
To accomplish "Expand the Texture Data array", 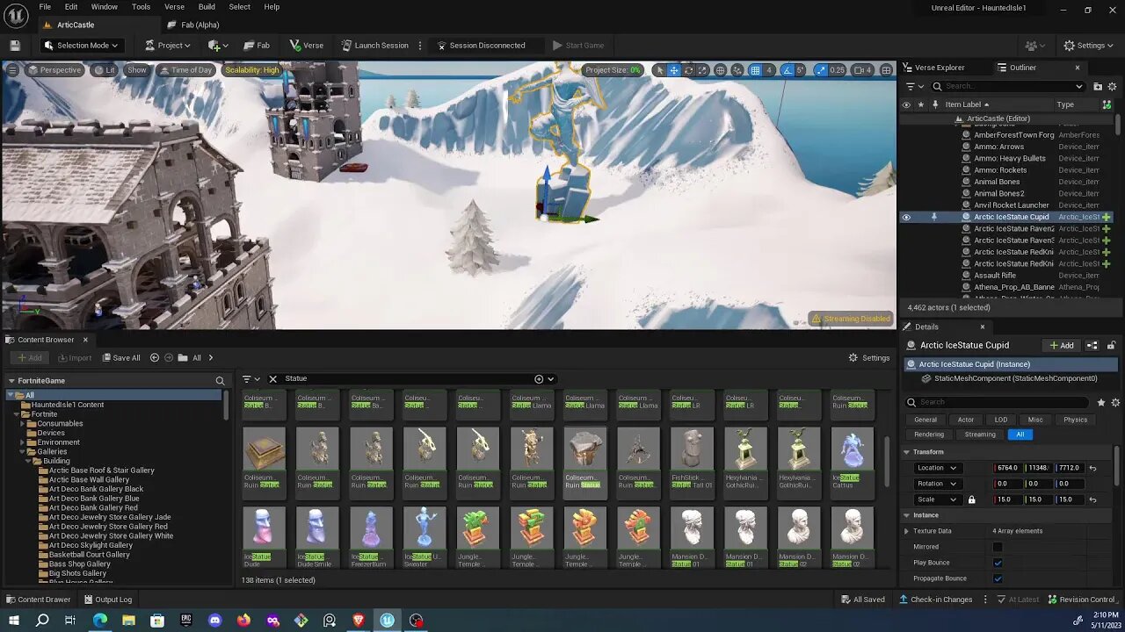I will click(x=906, y=531).
